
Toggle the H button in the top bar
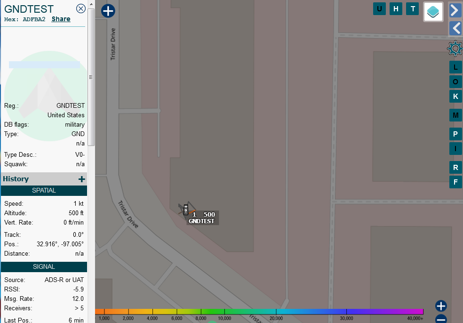tap(396, 9)
